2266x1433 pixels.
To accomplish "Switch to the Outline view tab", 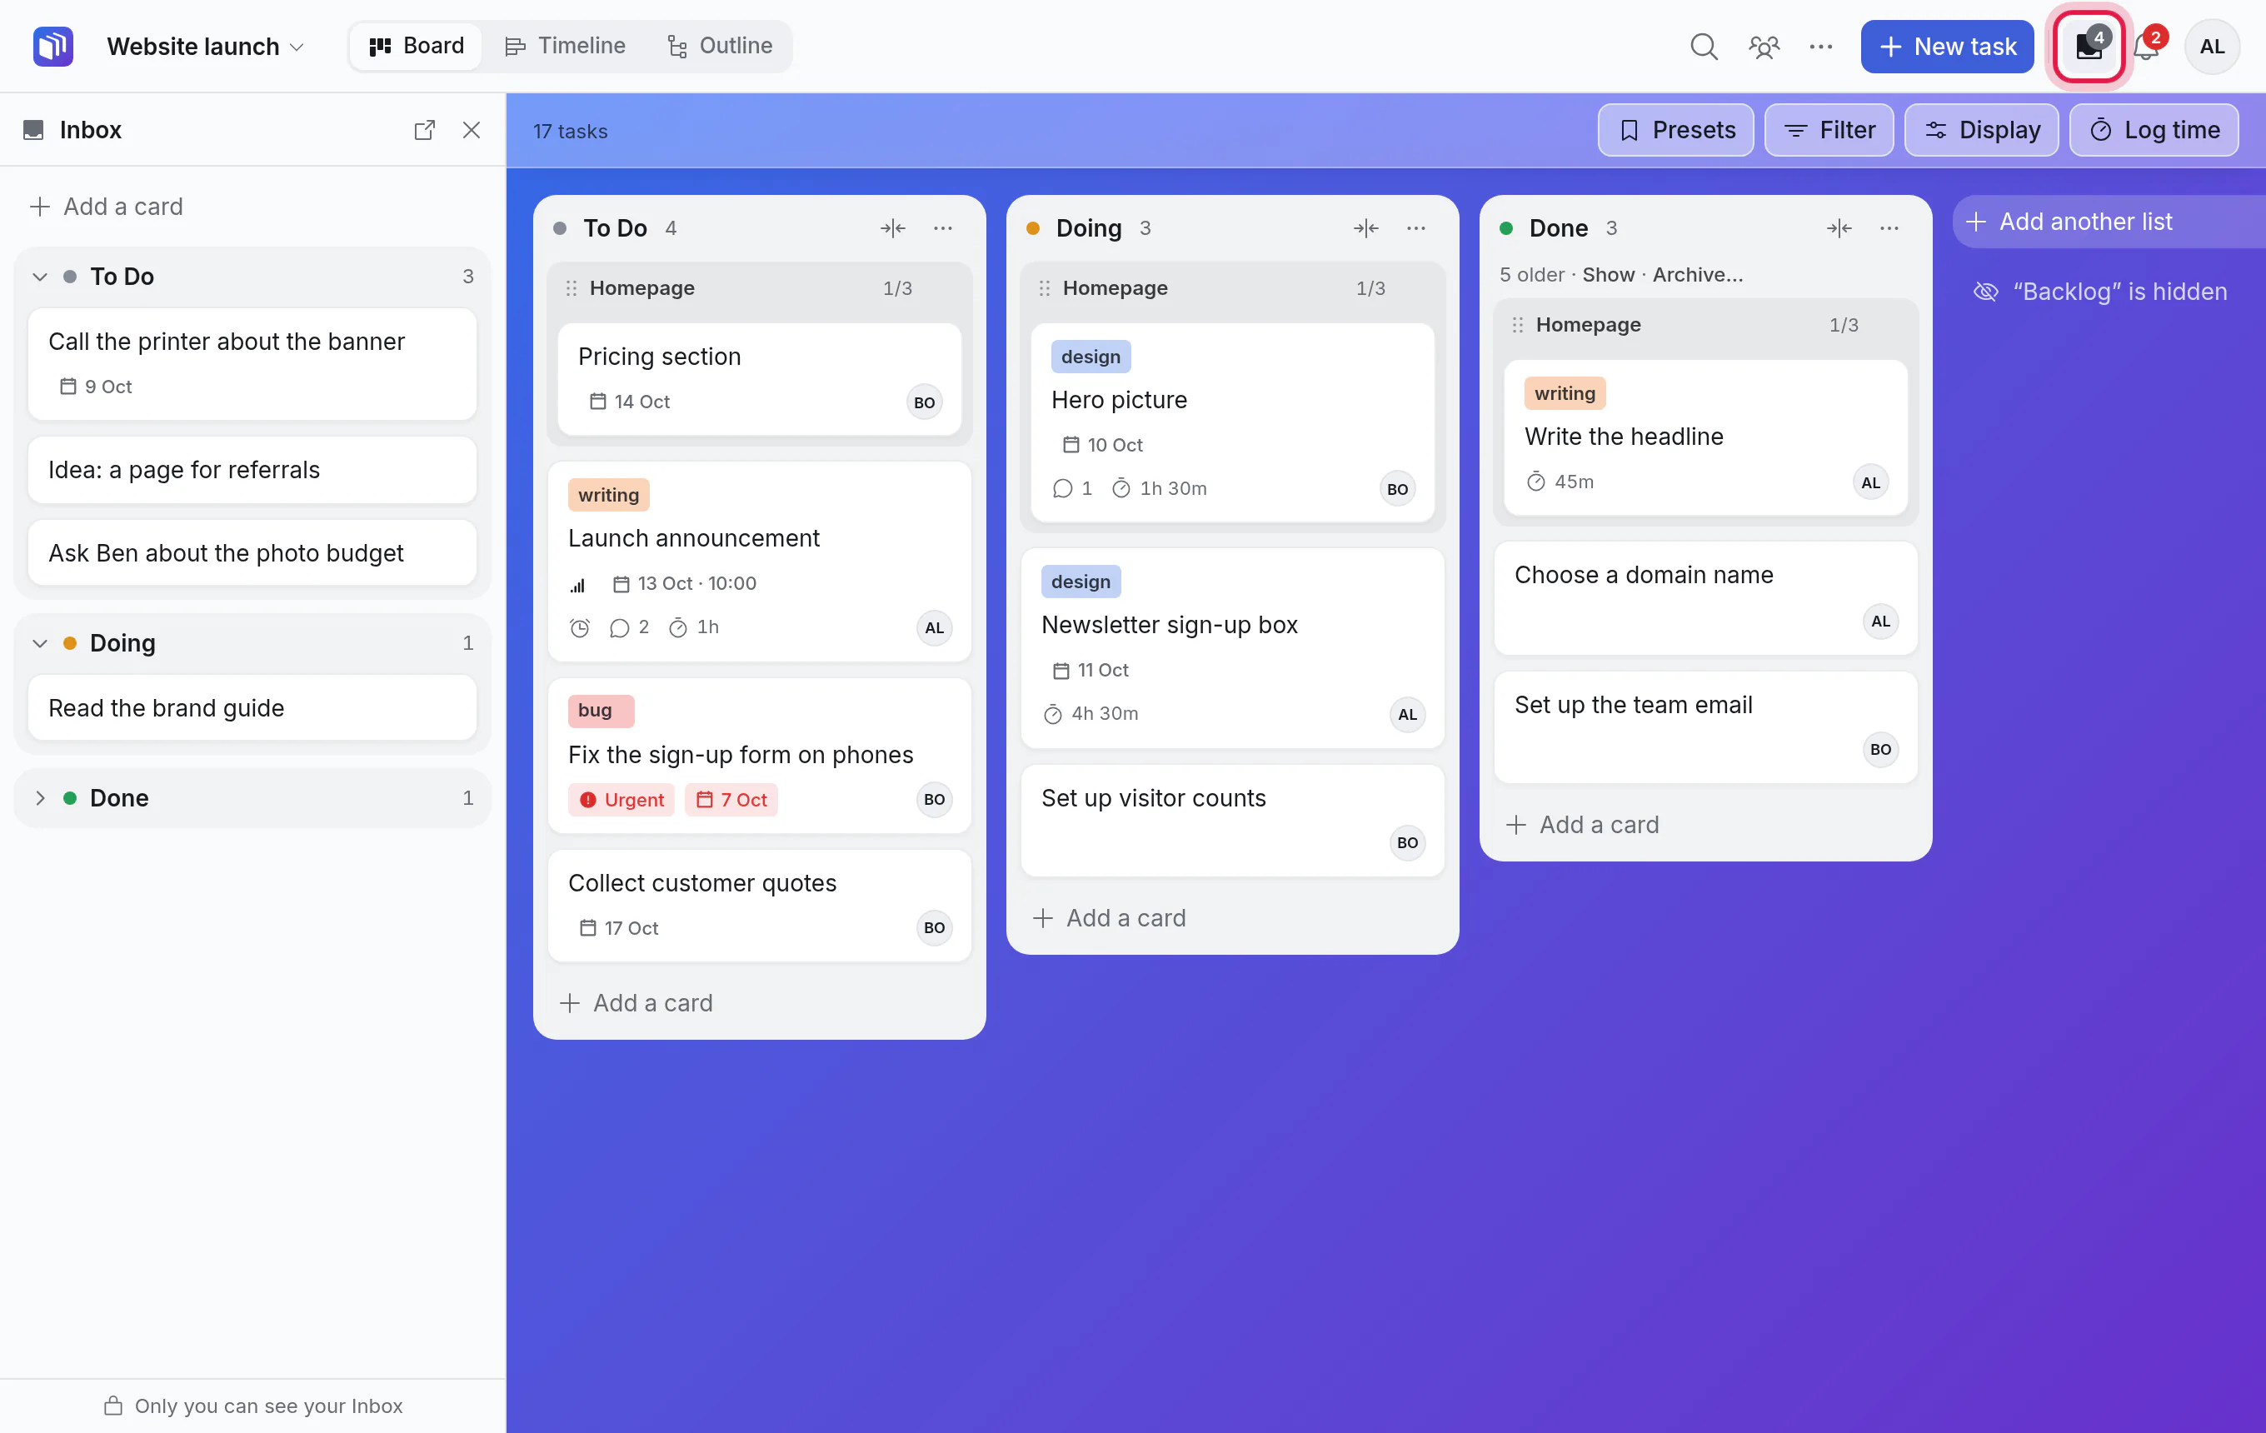I will [720, 46].
